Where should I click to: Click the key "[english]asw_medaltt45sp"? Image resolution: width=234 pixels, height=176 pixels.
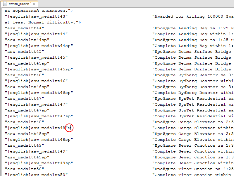click(39, 69)
